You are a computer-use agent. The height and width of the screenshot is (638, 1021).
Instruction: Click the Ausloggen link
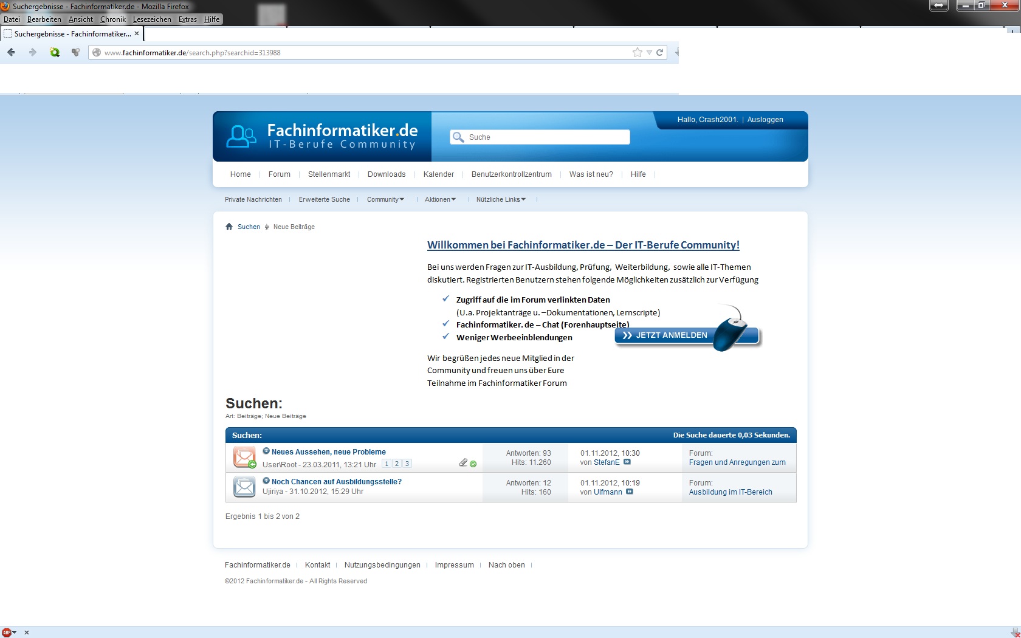coord(765,120)
